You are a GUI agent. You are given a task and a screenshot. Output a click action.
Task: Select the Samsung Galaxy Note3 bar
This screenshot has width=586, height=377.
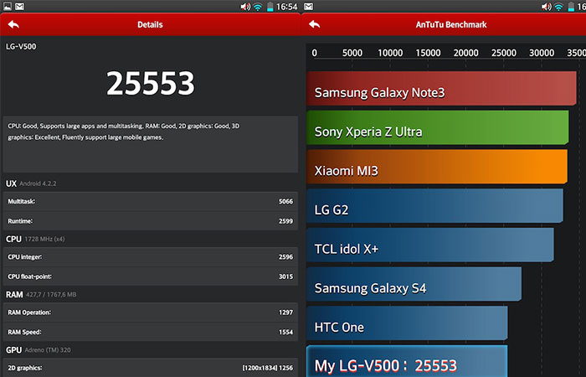point(441,91)
